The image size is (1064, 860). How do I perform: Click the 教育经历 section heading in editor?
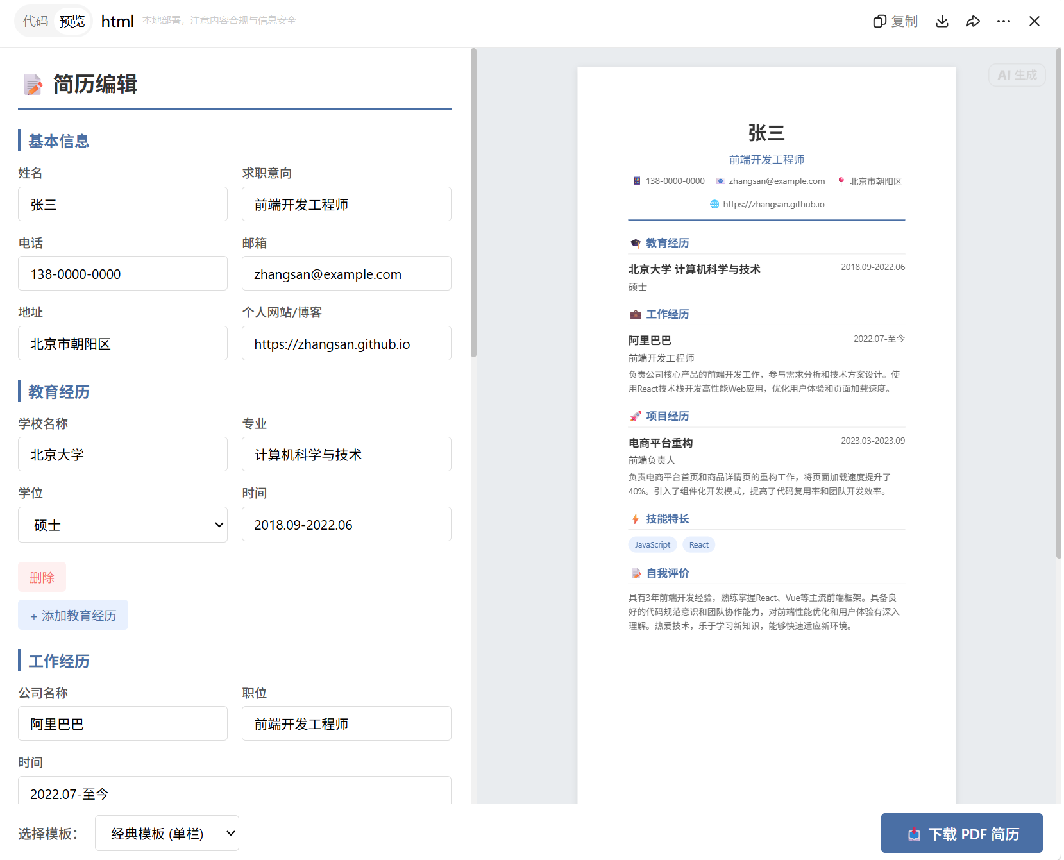pos(58,392)
